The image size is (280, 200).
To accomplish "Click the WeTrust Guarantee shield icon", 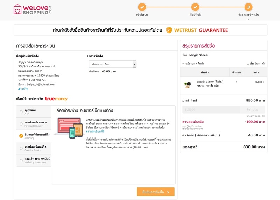I will pyautogui.click(x=169, y=30).
